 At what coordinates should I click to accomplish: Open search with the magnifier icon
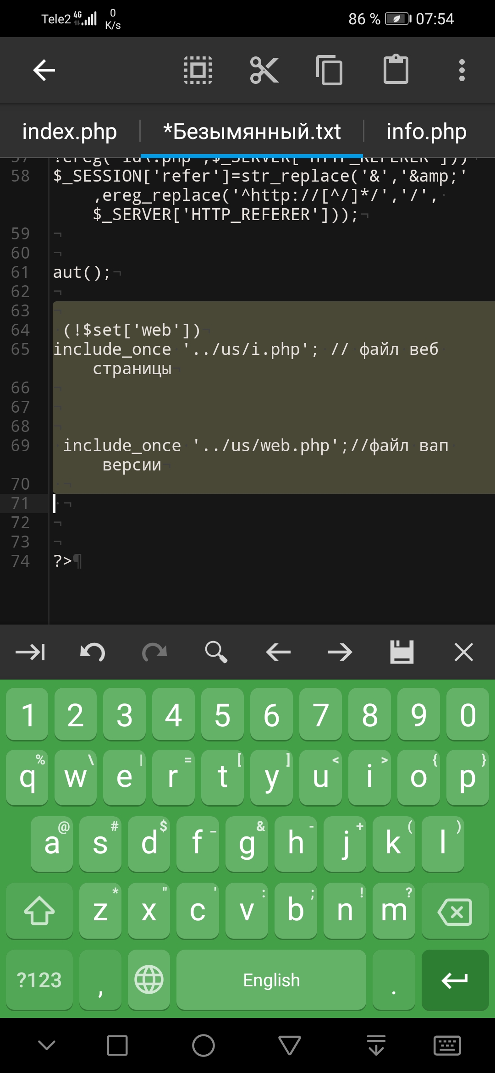point(216,652)
